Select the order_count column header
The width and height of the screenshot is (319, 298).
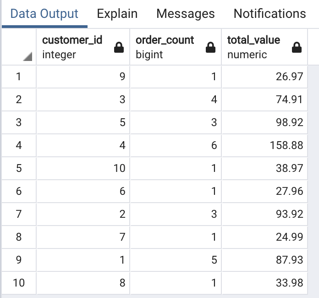(x=176, y=47)
